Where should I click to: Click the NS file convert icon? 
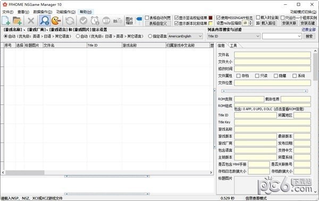click(x=118, y=21)
